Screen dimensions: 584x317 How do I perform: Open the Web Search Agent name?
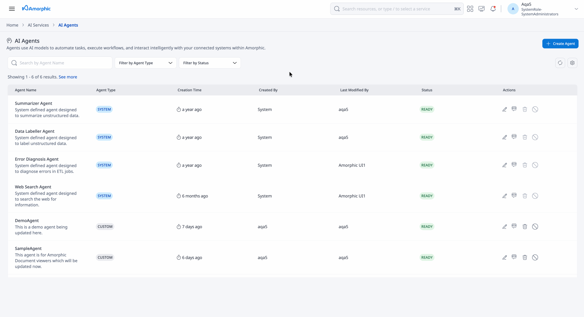(33, 187)
